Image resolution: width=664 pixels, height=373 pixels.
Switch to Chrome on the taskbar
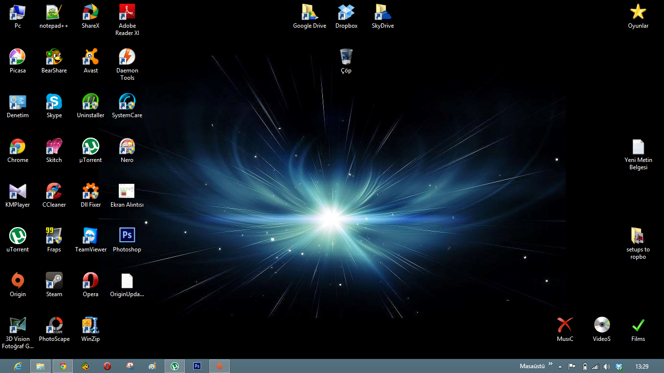63,366
